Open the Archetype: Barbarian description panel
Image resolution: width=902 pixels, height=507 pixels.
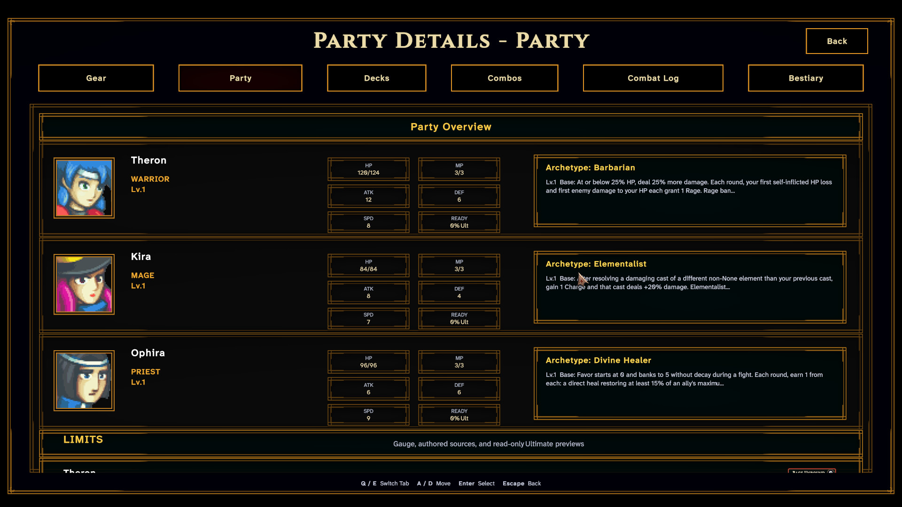690,191
